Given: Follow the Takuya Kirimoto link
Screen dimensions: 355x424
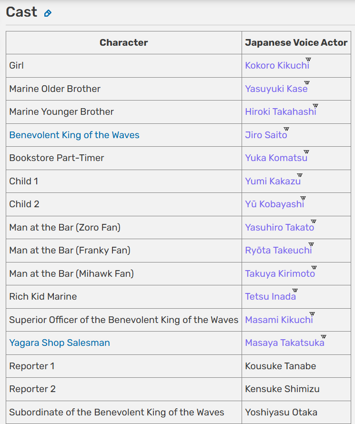Looking at the screenshot, I should point(280,273).
